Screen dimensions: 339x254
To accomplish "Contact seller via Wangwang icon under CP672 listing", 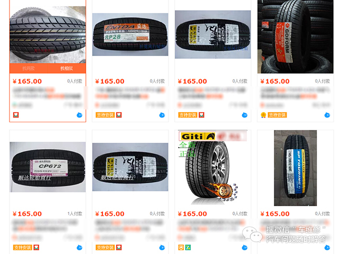I will coord(79,248).
